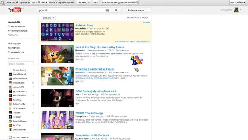Click the Alphabet Song thumbnail
The image size is (248, 140).
[x=57, y=32]
